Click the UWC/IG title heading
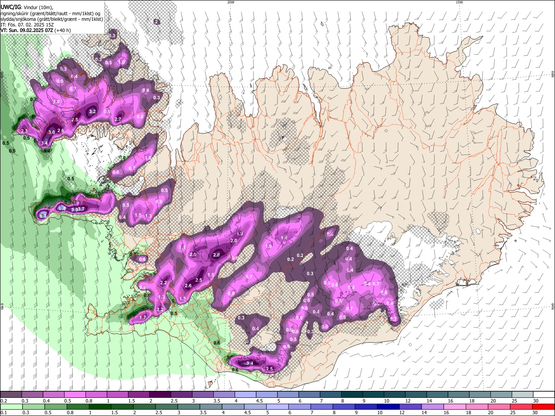Screen dimensions: 555x416 (10, 7)
